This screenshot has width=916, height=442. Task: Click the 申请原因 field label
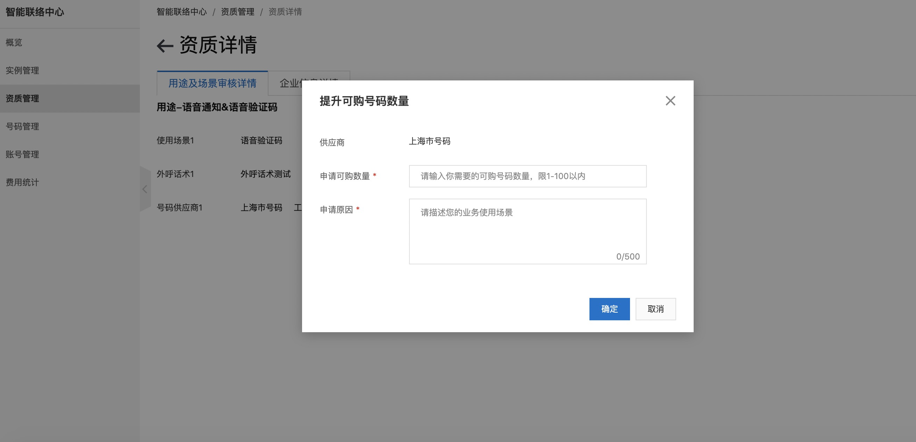pos(336,209)
